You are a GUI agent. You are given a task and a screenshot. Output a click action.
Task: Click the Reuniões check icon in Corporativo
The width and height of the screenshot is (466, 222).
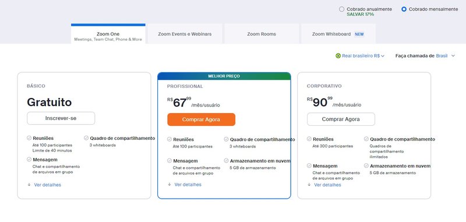pos(309,139)
